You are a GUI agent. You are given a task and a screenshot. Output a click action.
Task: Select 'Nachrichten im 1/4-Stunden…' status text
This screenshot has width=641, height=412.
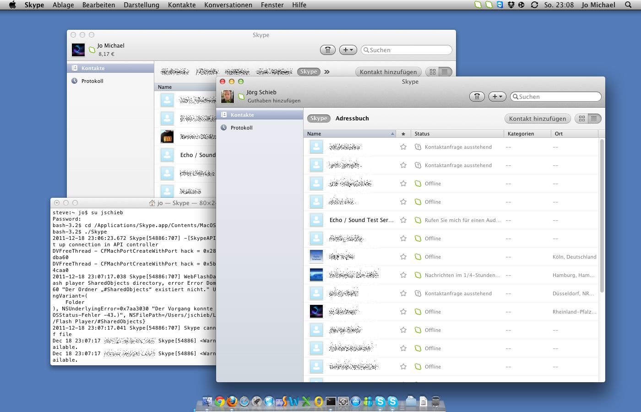point(462,275)
